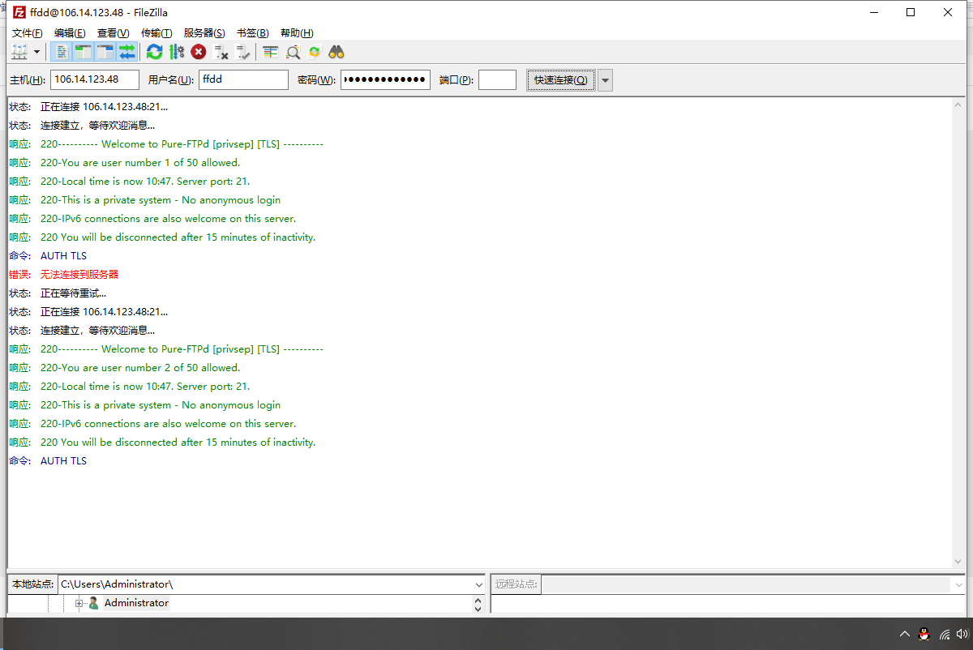Open the 查看(V) menu
This screenshot has width=973, height=650.
113,33
